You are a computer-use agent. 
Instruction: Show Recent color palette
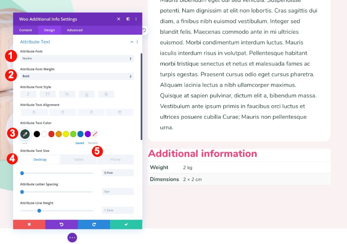[93, 143]
